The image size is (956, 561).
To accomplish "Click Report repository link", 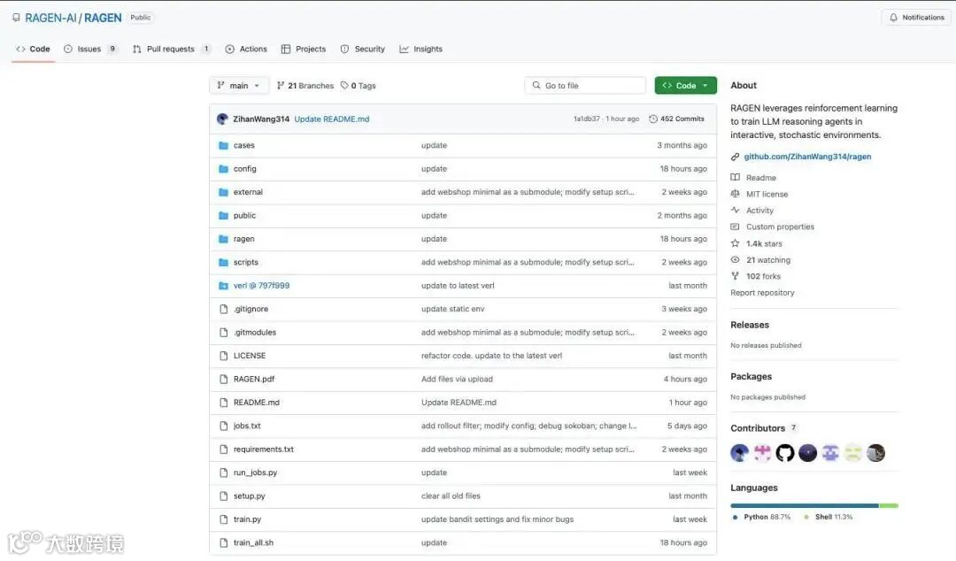I will [x=762, y=293].
